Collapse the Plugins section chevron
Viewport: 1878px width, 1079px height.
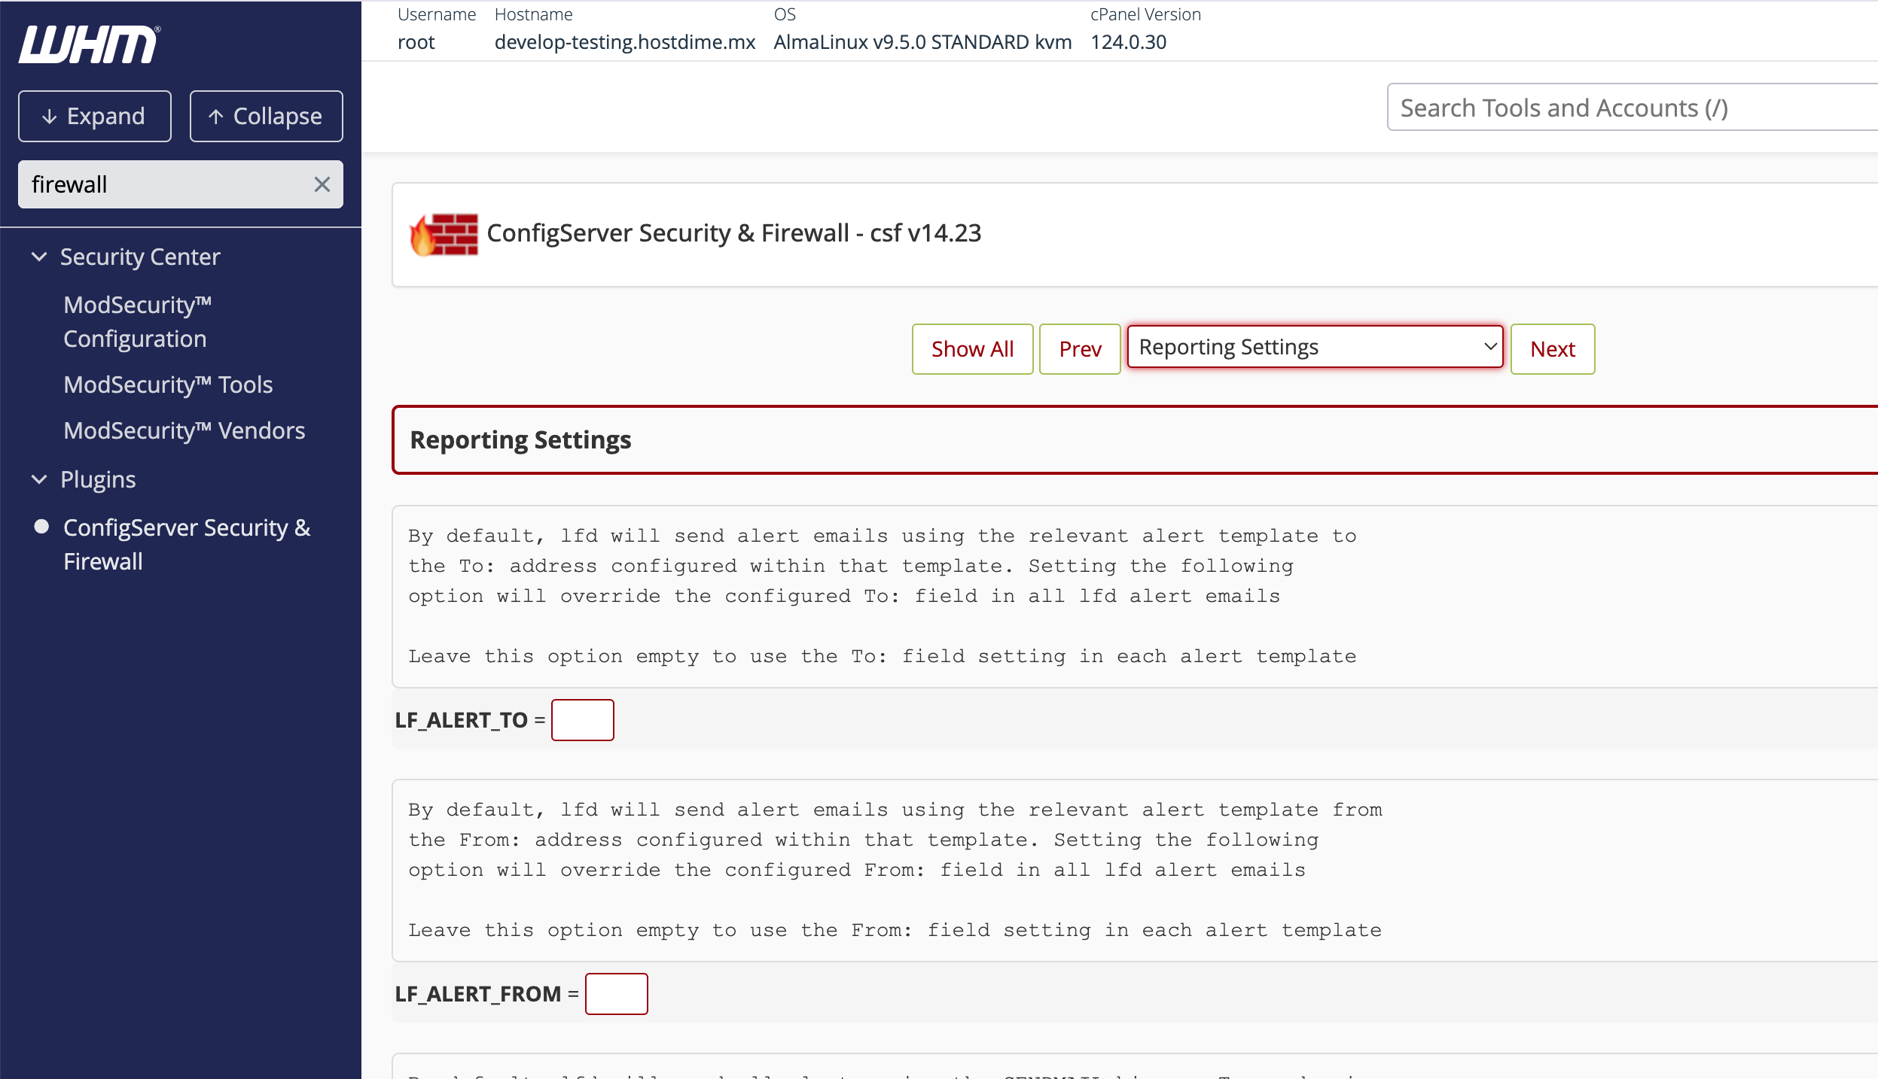pos(39,479)
